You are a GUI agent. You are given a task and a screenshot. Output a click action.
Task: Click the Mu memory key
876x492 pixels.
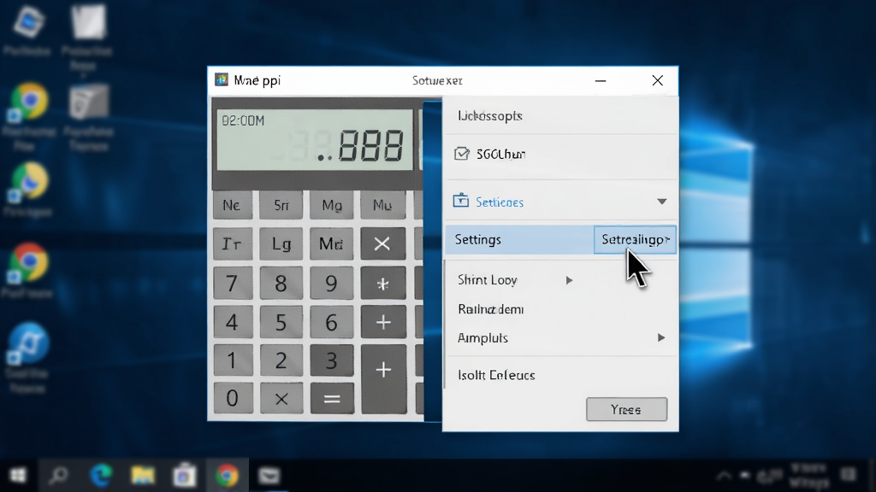382,205
